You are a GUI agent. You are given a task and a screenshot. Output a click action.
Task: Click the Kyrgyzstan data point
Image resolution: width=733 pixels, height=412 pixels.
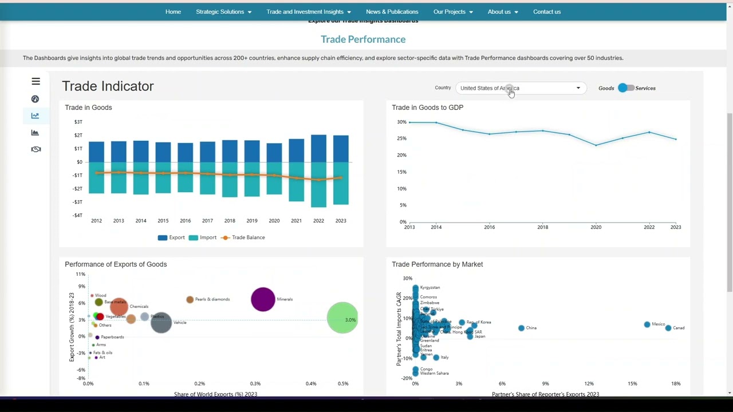pyautogui.click(x=416, y=288)
